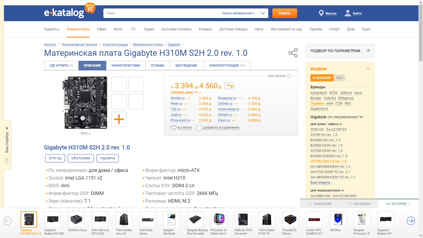Open the Гаджеты top menu
This screenshot has width=423, height=238.
[x=51, y=29]
